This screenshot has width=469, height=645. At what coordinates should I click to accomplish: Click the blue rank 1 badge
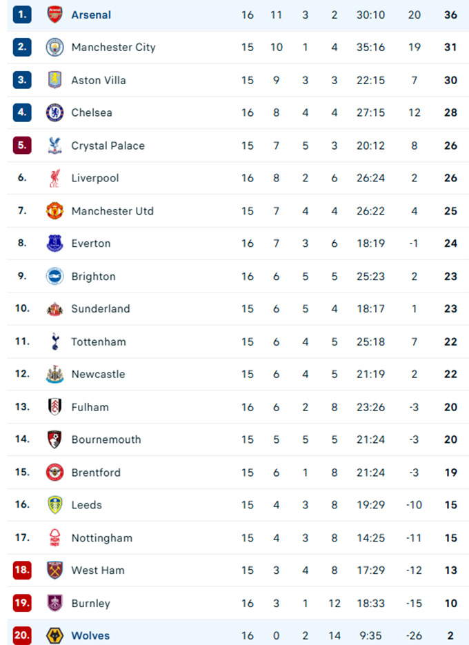[x=22, y=14]
